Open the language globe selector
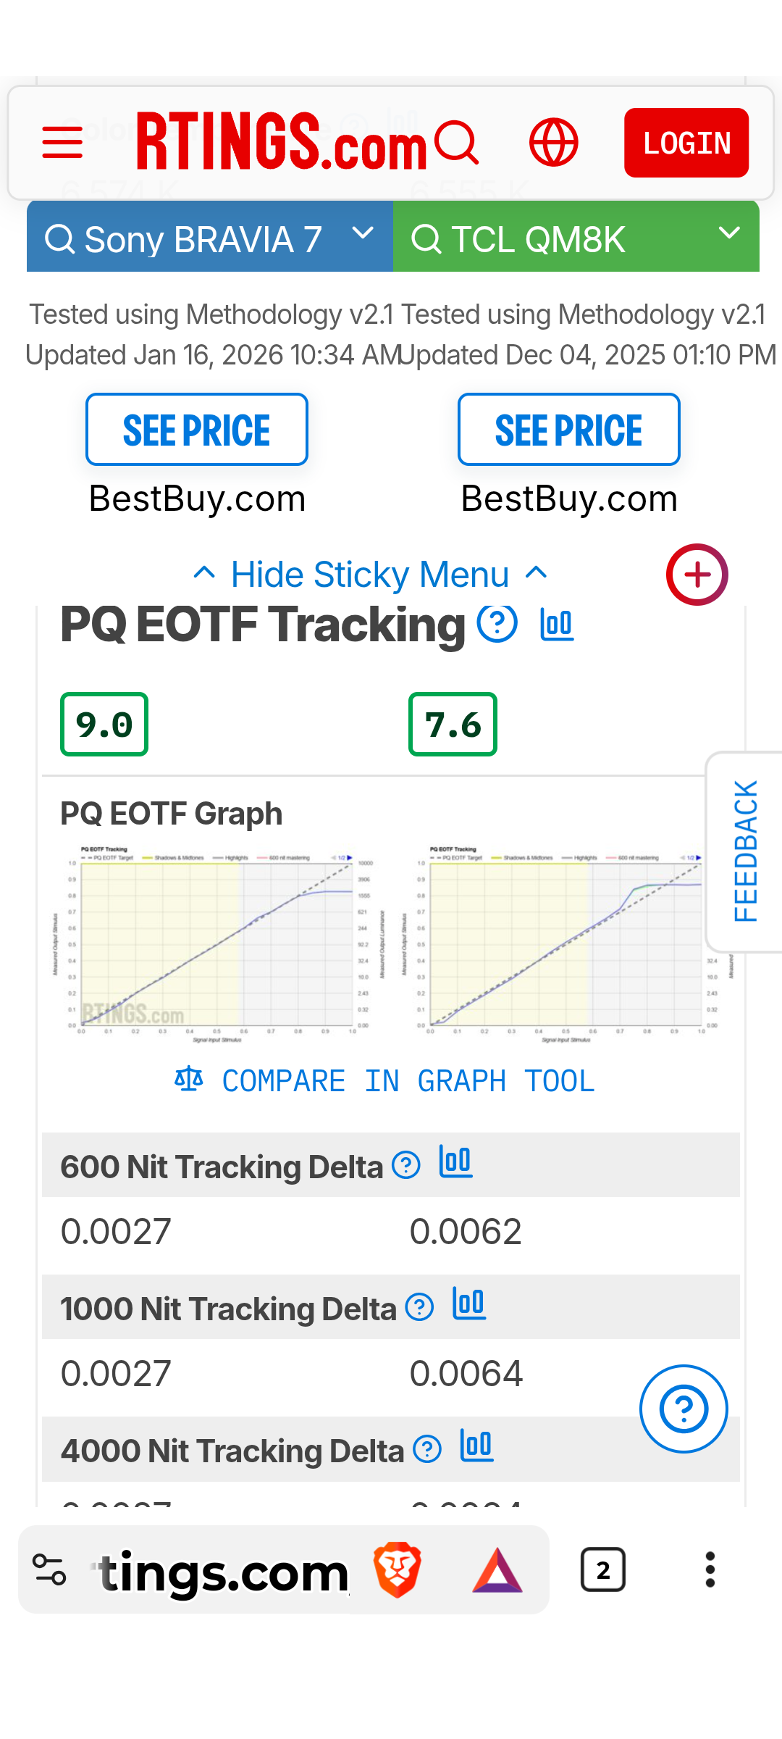Image resolution: width=782 pixels, height=1739 pixels. [553, 142]
